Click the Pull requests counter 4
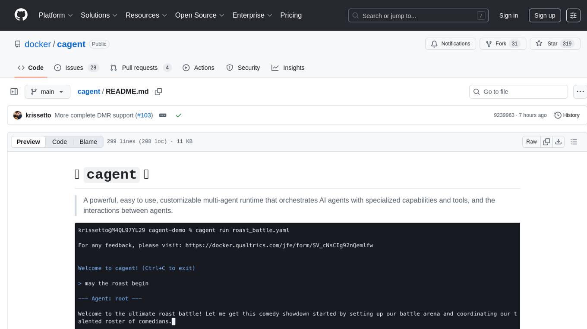The width and height of the screenshot is (587, 329). [x=167, y=68]
